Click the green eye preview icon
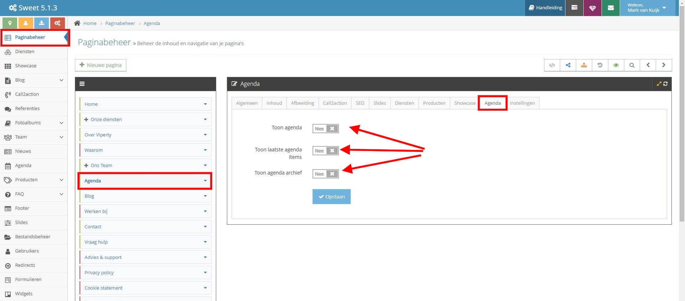Screen dimensions: 685x301 616,65
